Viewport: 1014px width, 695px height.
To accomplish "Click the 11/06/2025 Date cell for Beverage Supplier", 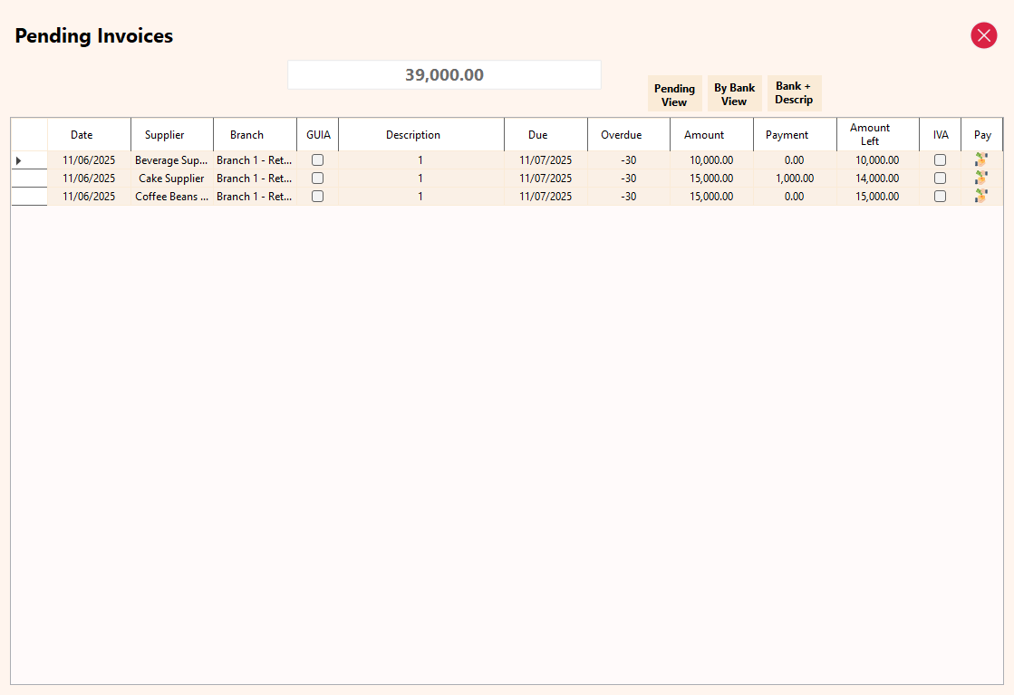I will [x=89, y=160].
